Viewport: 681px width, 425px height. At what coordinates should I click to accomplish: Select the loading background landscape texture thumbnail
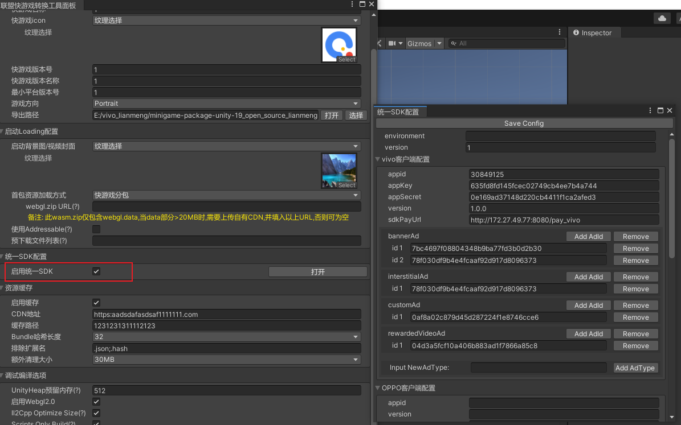(339, 171)
